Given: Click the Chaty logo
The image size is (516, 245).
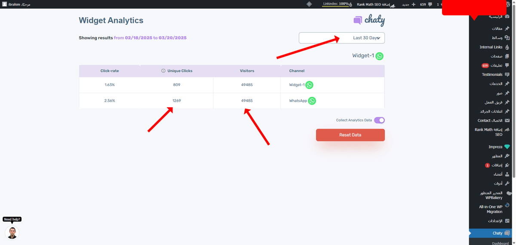Looking at the screenshot, I should coord(369,20).
